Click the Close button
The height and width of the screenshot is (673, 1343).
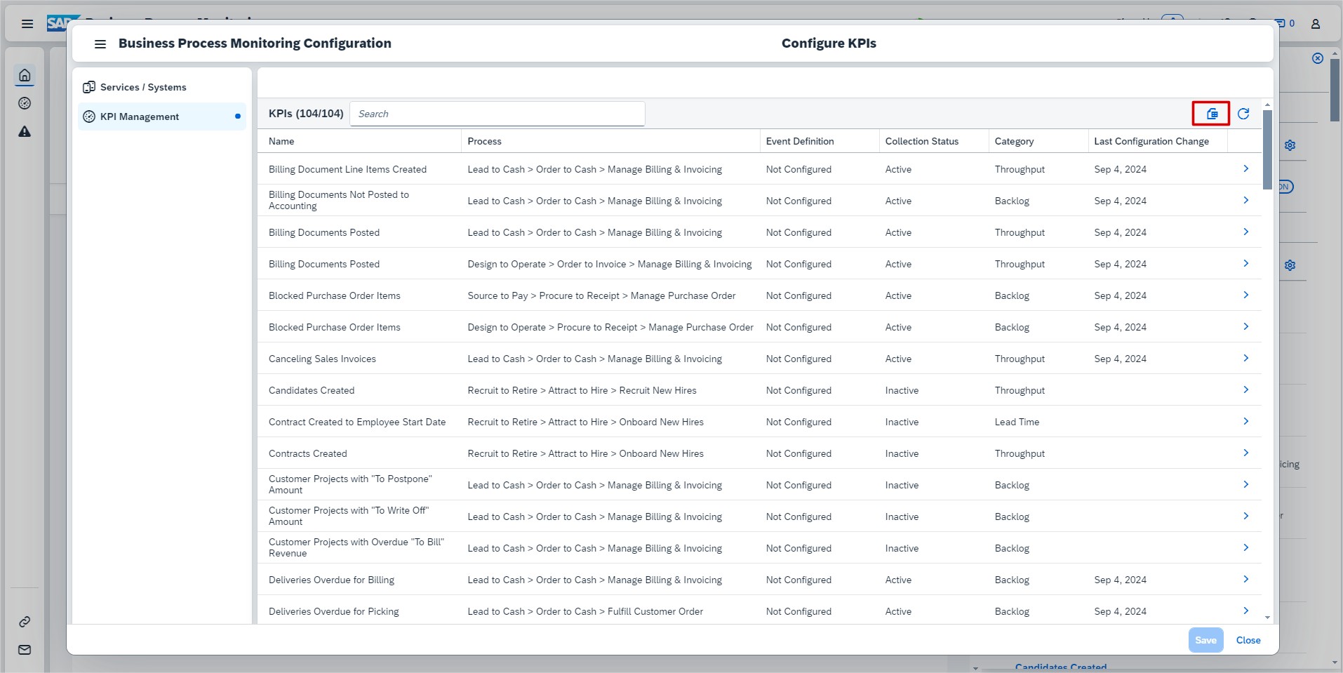(1248, 640)
